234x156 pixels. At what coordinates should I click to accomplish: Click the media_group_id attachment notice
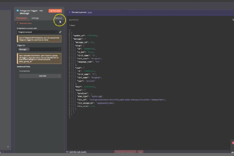click(x=39, y=59)
